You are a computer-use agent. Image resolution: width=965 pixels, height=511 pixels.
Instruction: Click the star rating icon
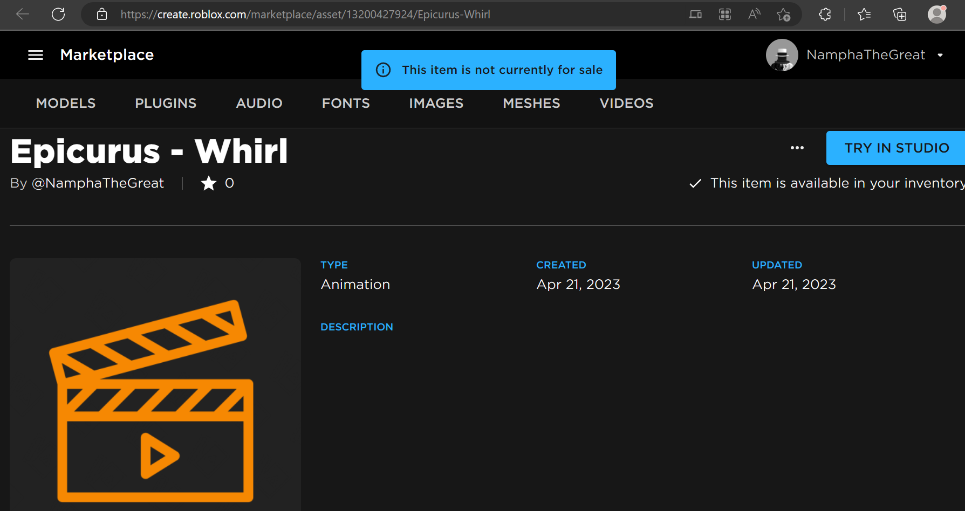(x=209, y=183)
